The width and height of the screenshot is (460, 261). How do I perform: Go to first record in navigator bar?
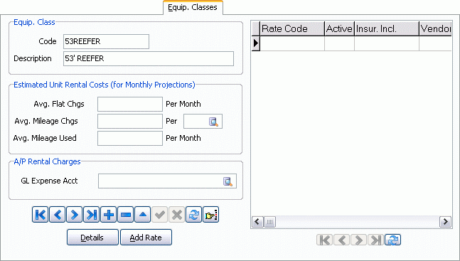41,215
